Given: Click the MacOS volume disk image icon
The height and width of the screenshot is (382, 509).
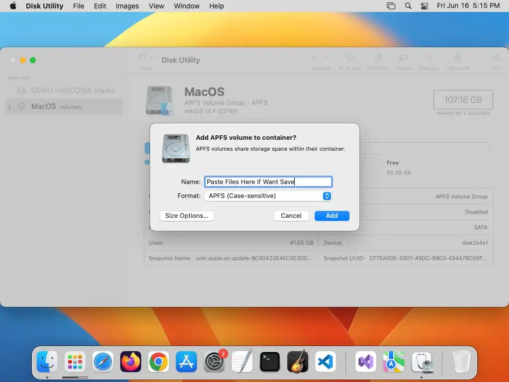Looking at the screenshot, I should (159, 100).
